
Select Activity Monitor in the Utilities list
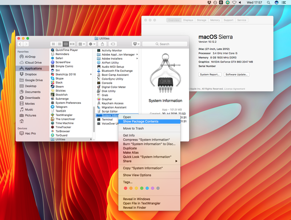coord(117,50)
